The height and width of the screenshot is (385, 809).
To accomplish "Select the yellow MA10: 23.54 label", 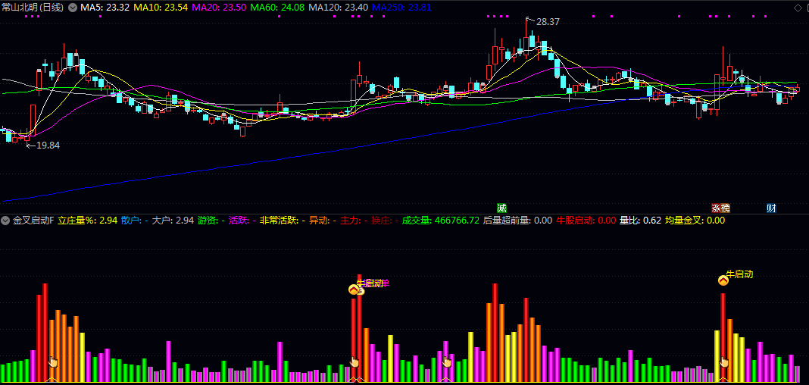I will 160,8.
